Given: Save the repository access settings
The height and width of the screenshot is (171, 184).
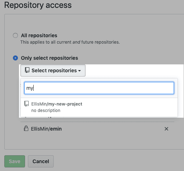Looking at the screenshot, I should pos(15,161).
